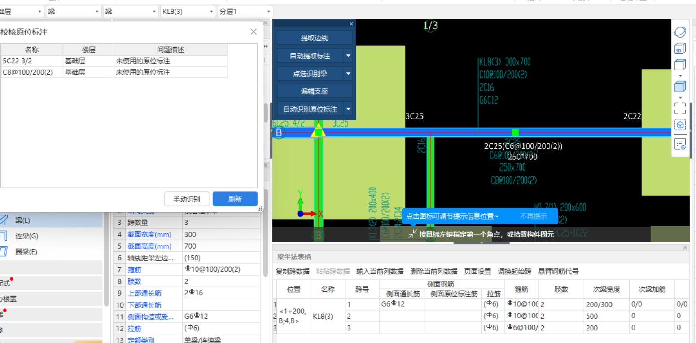This screenshot has width=696, height=343.
Task: Close the 梁平法表格 panel
Action: pyautogui.click(x=685, y=248)
